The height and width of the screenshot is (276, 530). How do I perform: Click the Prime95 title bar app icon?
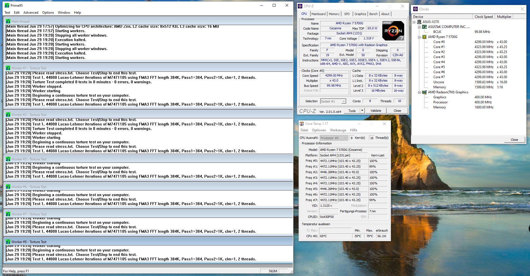[7, 5]
